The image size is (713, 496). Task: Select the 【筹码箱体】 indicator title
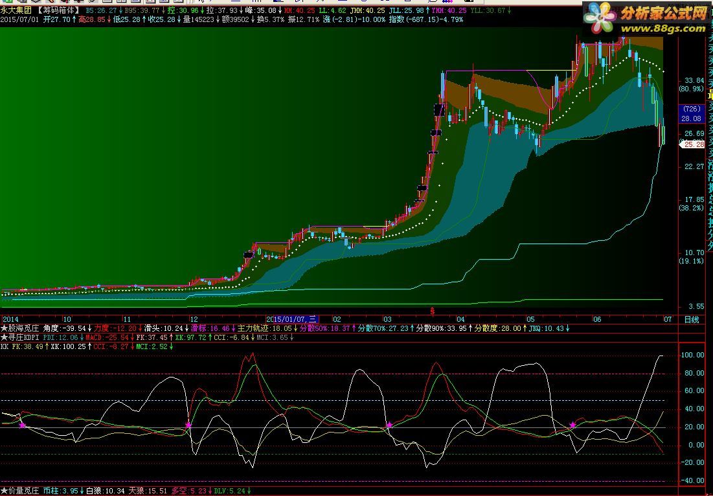coord(58,10)
